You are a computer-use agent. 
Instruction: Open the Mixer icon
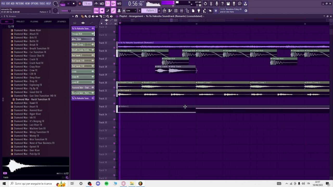(182, 11)
